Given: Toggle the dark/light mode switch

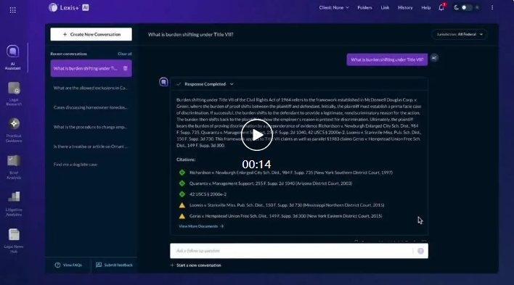Looking at the screenshot, I should click(467, 7).
